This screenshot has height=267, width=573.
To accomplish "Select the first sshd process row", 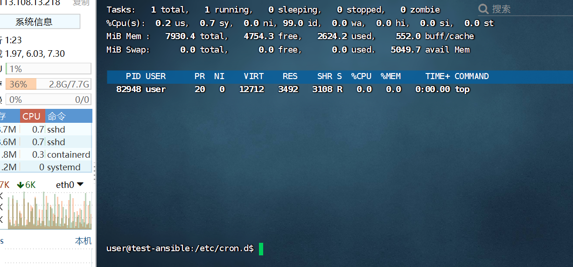I will (x=47, y=129).
